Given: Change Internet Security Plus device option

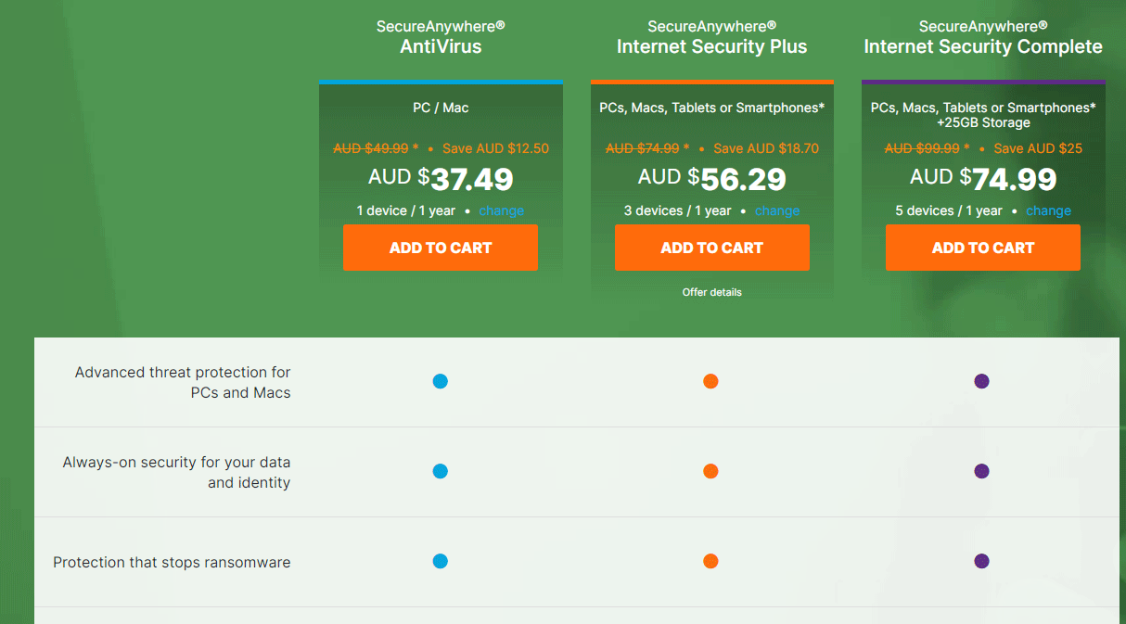Looking at the screenshot, I should pyautogui.click(x=777, y=210).
